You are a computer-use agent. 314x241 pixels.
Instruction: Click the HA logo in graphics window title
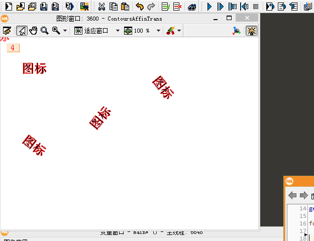[5, 19]
